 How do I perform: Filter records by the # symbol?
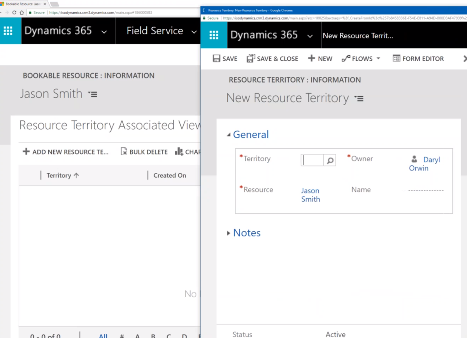pyautogui.click(x=122, y=336)
